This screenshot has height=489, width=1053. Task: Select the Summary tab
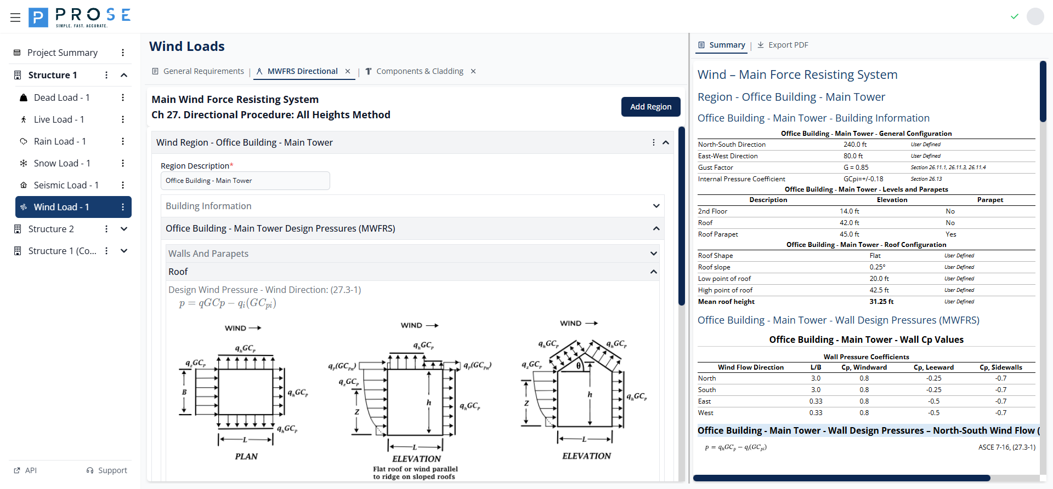[x=722, y=45]
